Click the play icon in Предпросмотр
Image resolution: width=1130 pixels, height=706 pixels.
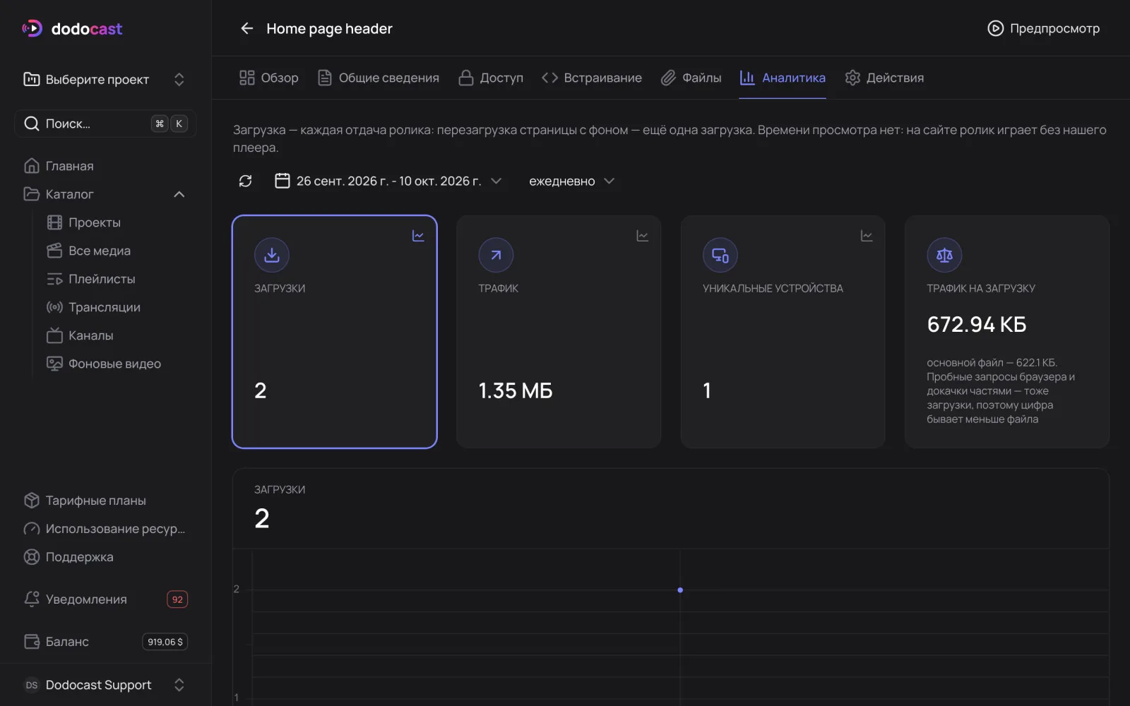tap(995, 28)
